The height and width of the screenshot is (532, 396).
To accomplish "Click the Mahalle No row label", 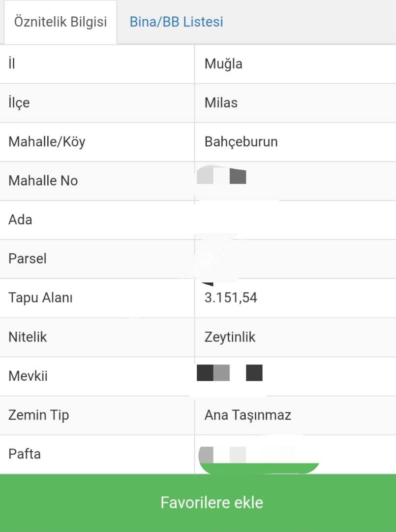I will [43, 181].
